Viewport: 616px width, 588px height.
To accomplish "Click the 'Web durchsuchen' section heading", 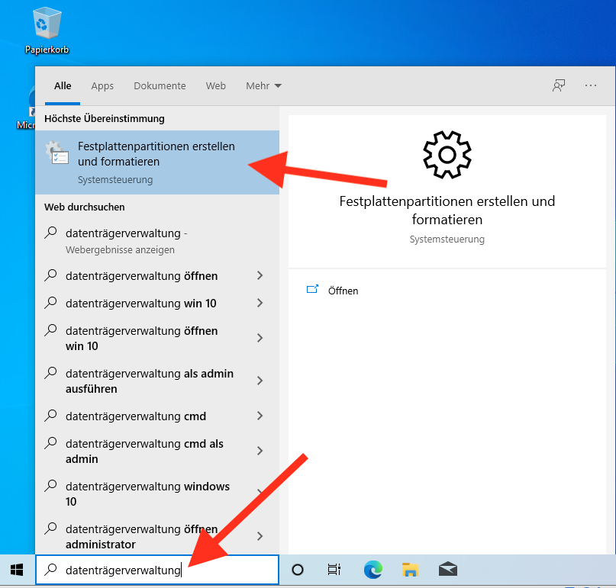I will coord(85,207).
